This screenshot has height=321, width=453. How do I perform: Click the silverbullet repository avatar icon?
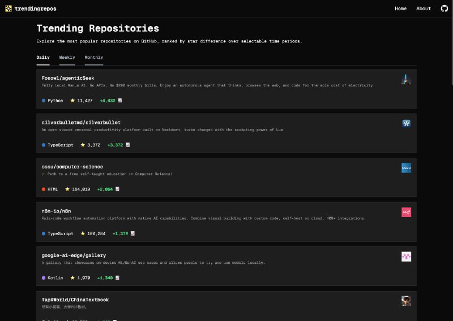click(x=406, y=123)
